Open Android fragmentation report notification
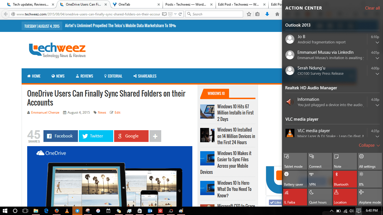383x215 pixels. coord(322,42)
